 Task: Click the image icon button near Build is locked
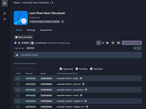(x=118, y=43)
